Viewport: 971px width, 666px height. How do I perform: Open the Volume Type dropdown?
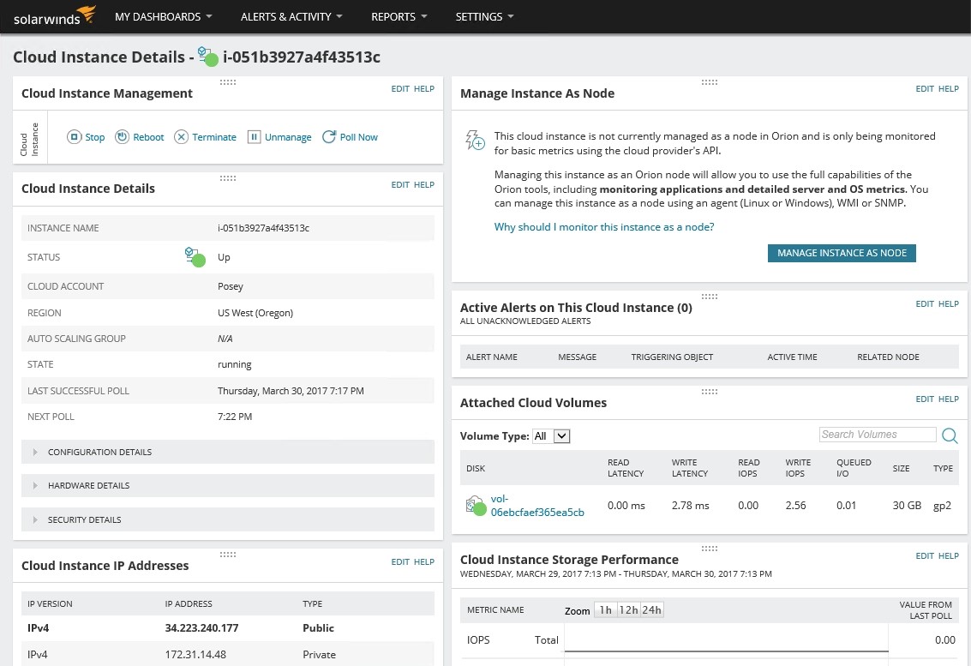coord(551,436)
